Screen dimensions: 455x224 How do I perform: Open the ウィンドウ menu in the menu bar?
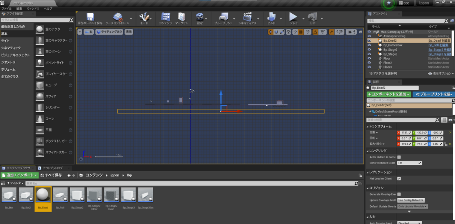pyautogui.click(x=33, y=8)
